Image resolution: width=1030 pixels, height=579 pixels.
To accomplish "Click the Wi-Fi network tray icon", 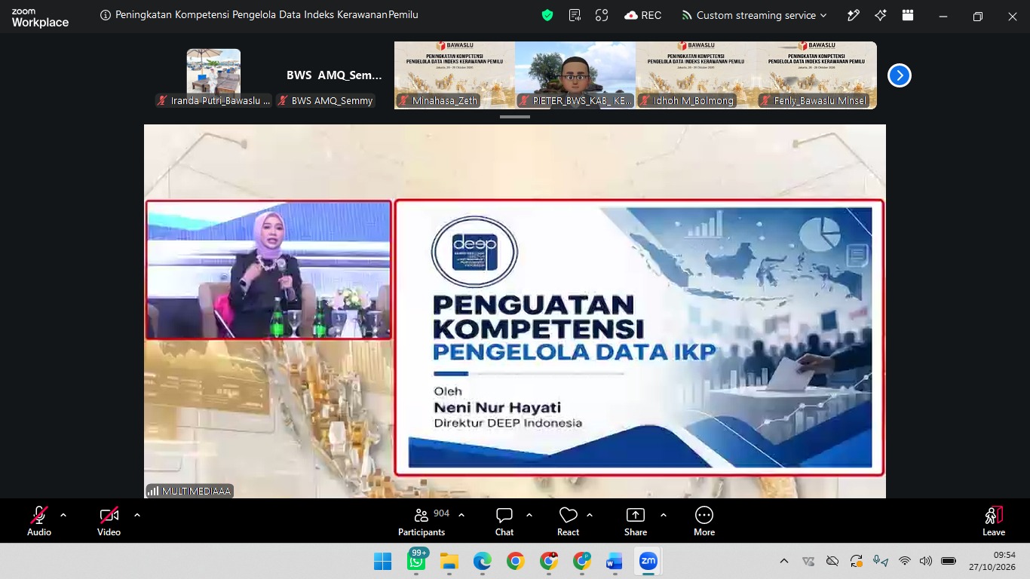I will [x=905, y=561].
